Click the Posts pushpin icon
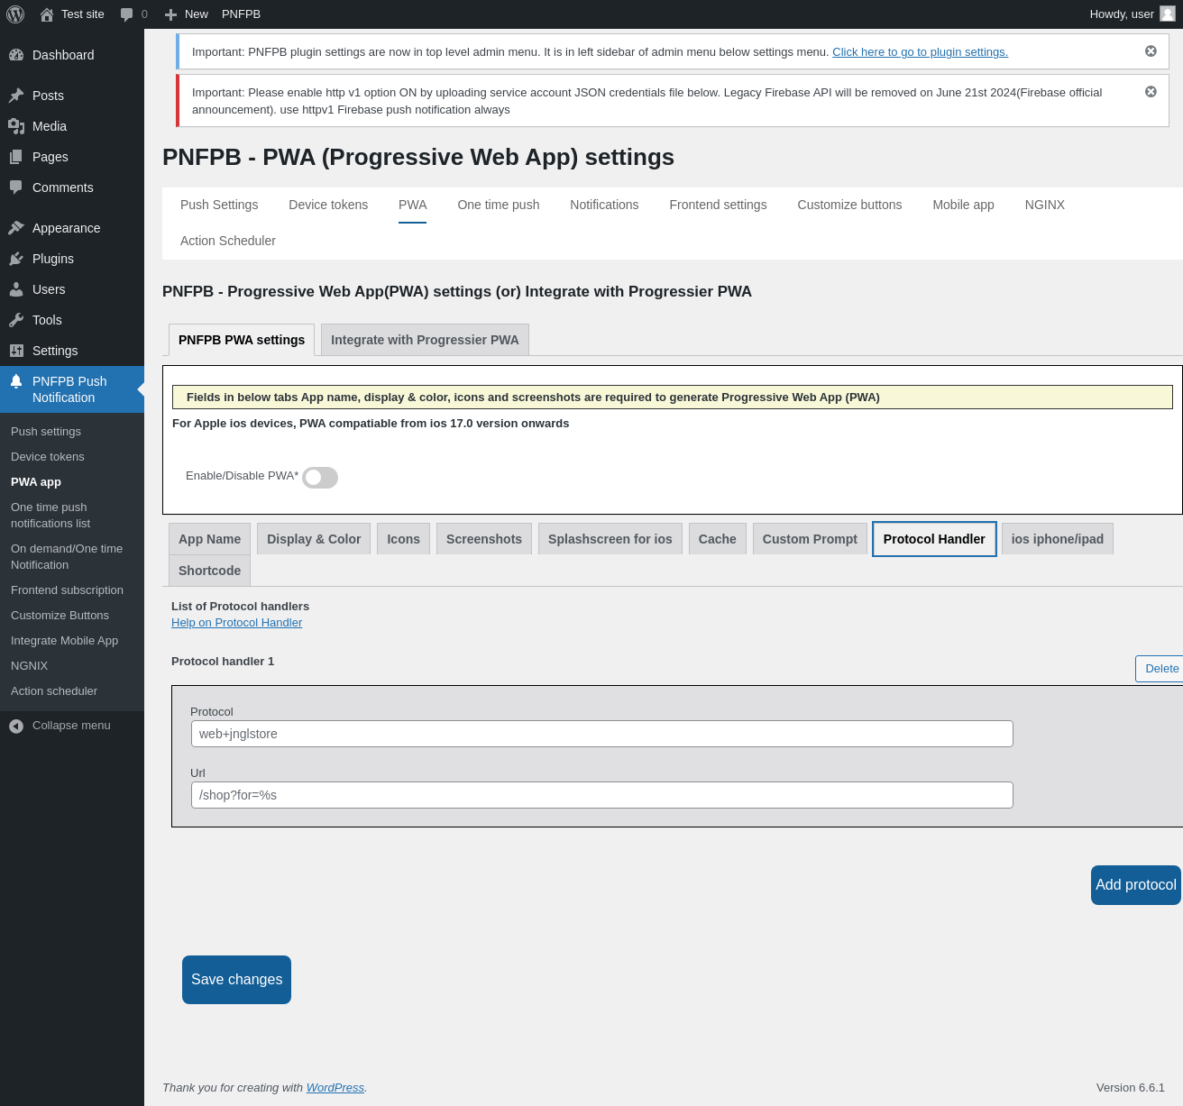The width and height of the screenshot is (1183, 1106). point(16,96)
